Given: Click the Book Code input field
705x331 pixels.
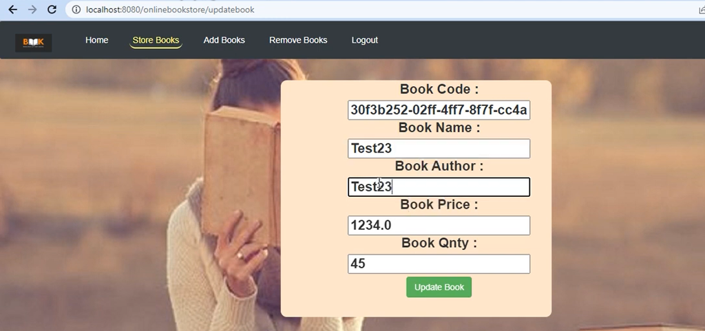Looking at the screenshot, I should coord(439,110).
